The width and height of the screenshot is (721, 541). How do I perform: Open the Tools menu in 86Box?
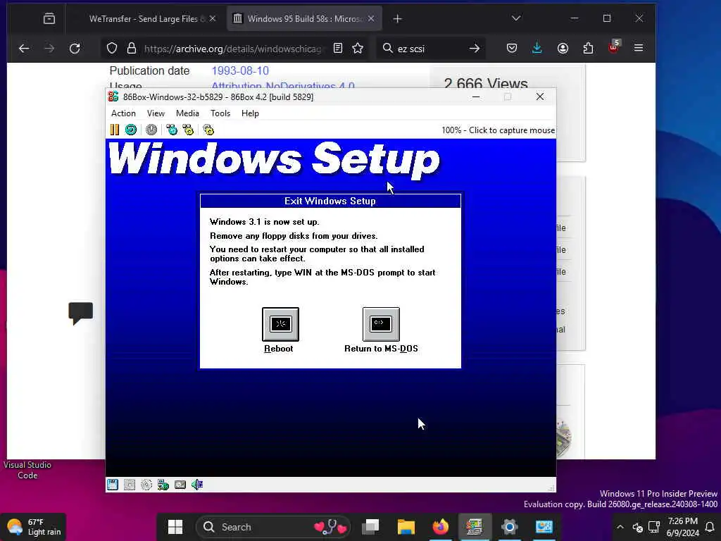(x=220, y=113)
